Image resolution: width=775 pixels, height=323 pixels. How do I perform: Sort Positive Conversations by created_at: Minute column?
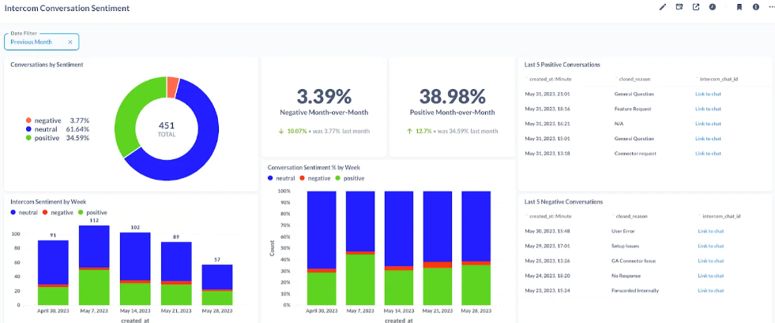coord(550,79)
